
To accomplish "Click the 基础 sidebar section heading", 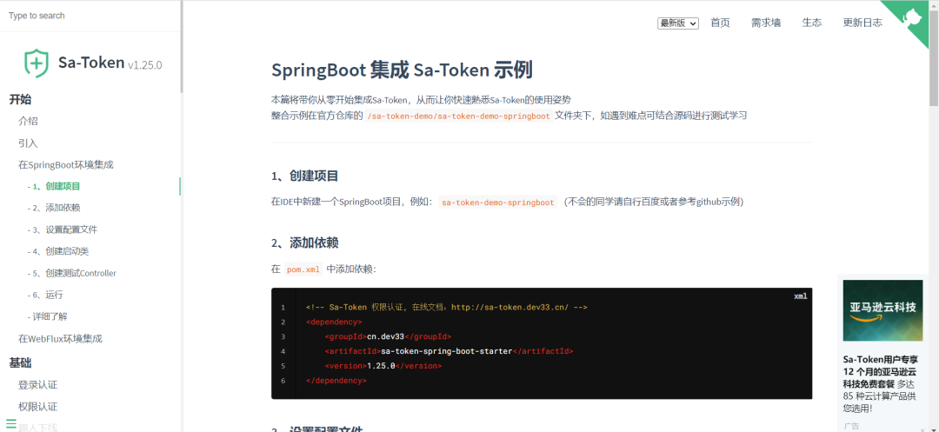I will [20, 363].
